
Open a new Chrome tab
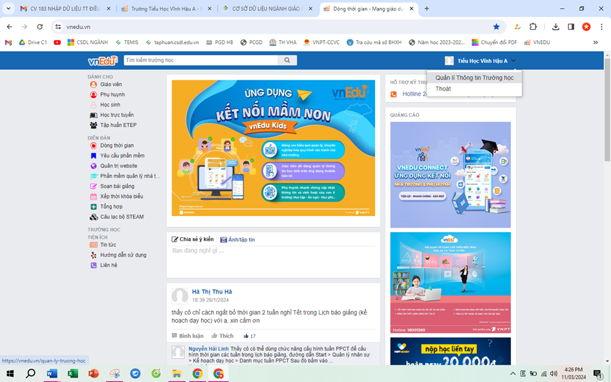click(427, 8)
